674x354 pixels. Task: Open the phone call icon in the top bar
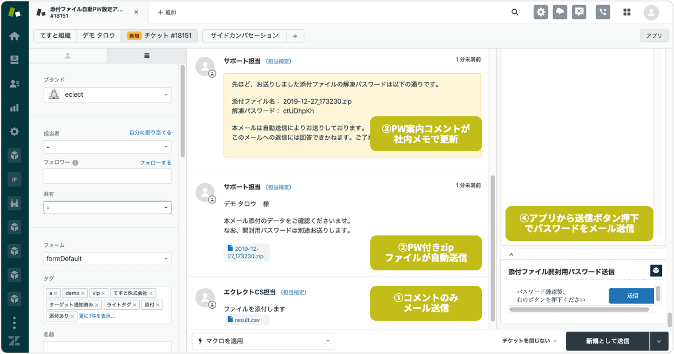click(x=602, y=12)
